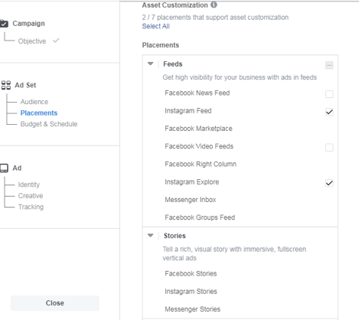Toggle the Feeds group partial-select checkbox
Image resolution: width=359 pixels, height=320 pixels.
(329, 65)
